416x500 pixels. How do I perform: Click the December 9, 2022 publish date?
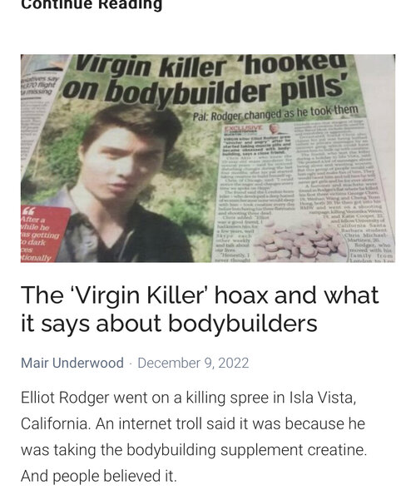[193, 363]
